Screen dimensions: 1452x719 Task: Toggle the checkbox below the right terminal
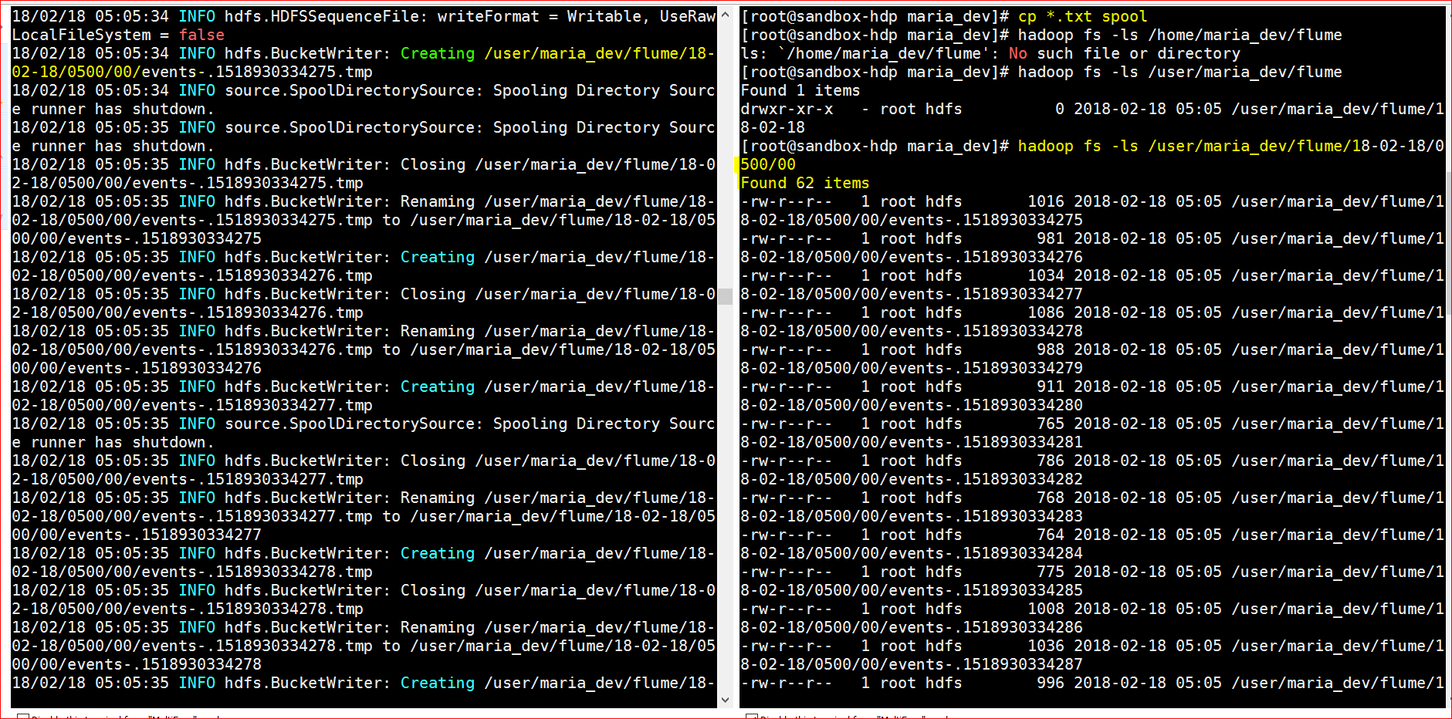coord(751,717)
